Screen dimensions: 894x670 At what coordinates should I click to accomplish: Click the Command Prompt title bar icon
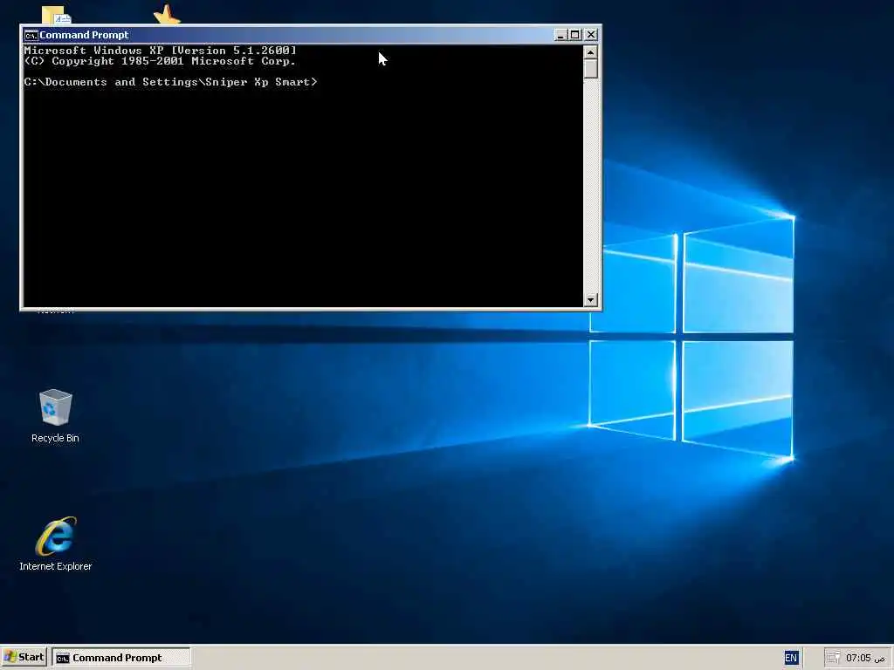(x=31, y=35)
